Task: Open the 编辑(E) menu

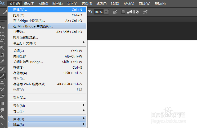Action: point(29,4)
